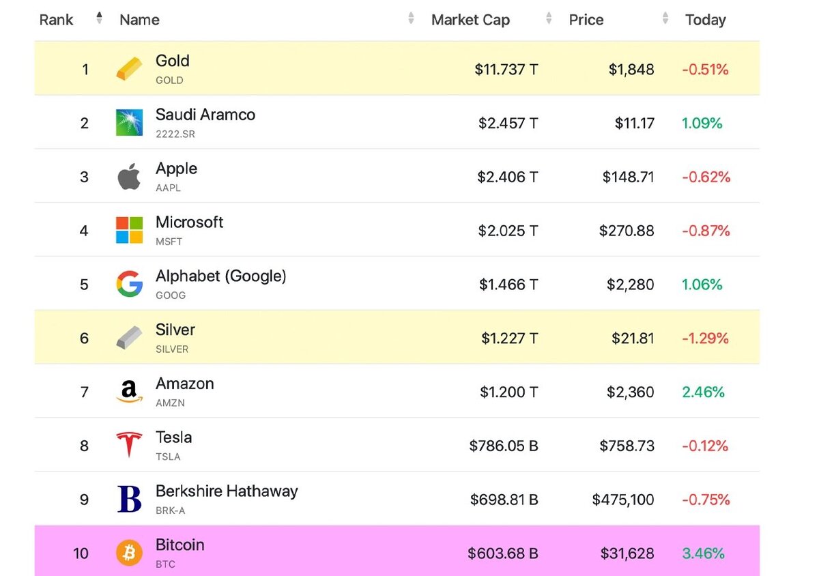
Task: Open the Berkshire Hathaway name link
Action: 227,491
